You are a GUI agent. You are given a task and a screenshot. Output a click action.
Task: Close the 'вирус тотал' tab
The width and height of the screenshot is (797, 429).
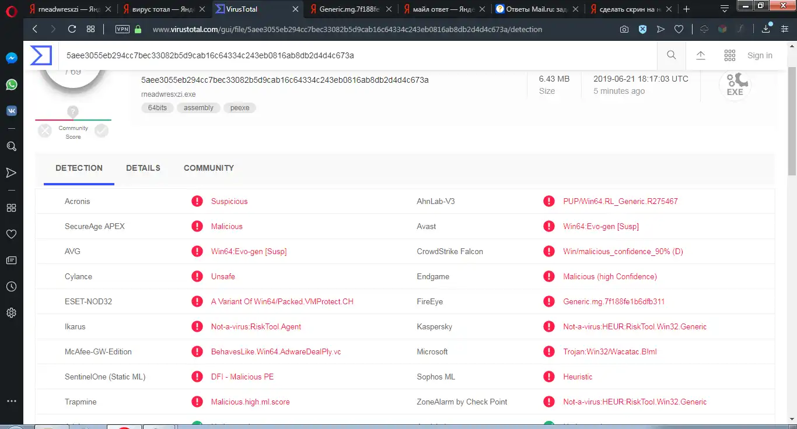tap(202, 9)
